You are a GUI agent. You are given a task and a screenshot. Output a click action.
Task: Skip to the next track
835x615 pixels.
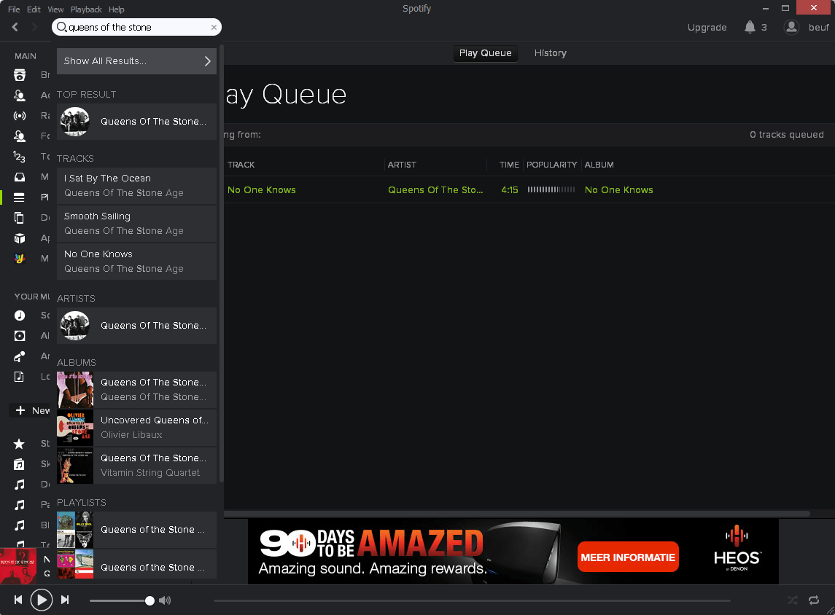coord(64,600)
